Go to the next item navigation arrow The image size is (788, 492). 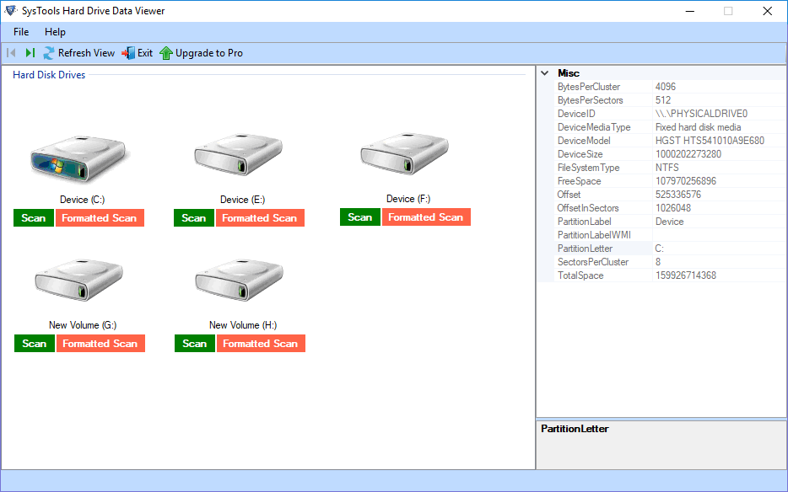click(30, 53)
